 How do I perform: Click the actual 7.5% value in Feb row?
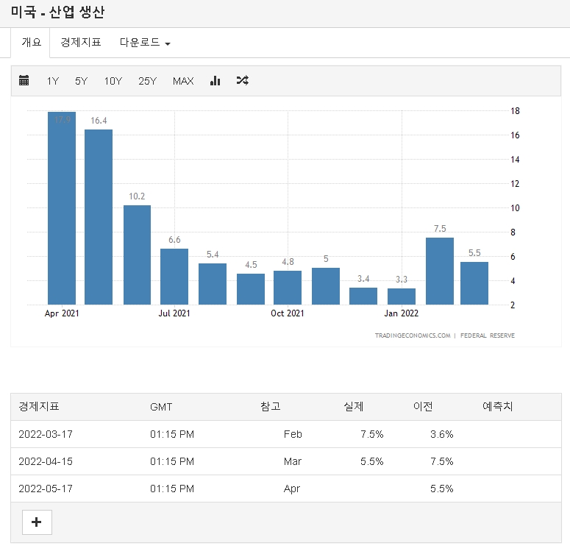pos(372,434)
